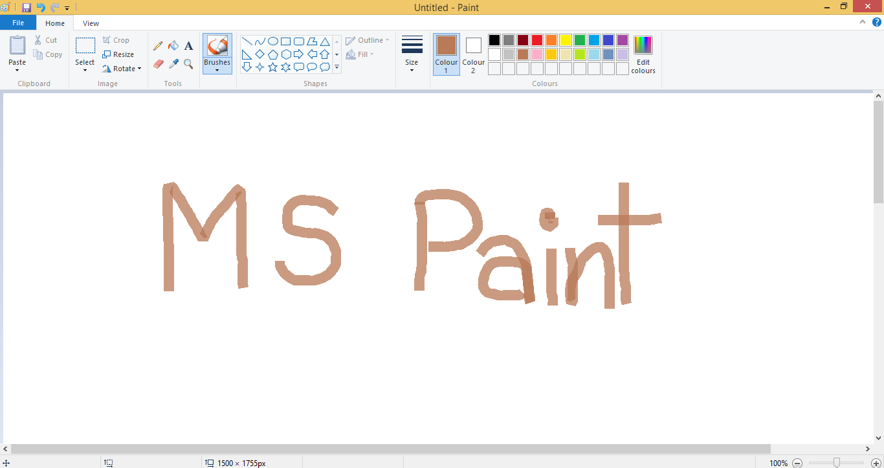Activate the Colour 1 selector
The height and width of the screenshot is (468, 884).
point(447,54)
